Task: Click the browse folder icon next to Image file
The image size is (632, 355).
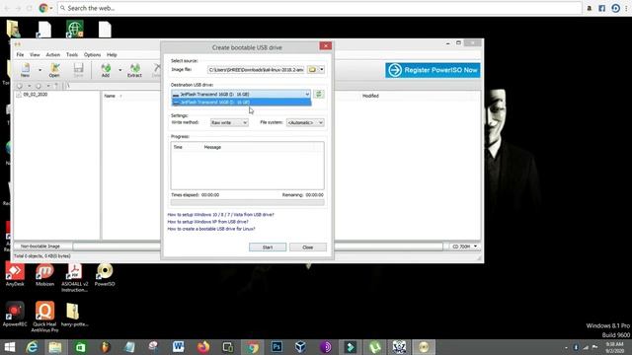Action: 312,70
